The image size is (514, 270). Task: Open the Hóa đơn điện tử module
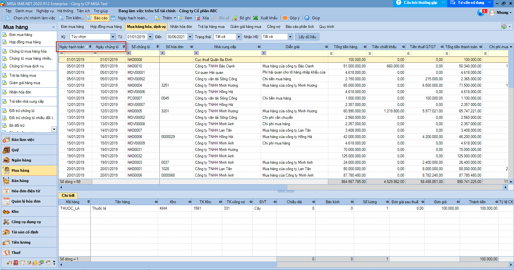29,191
